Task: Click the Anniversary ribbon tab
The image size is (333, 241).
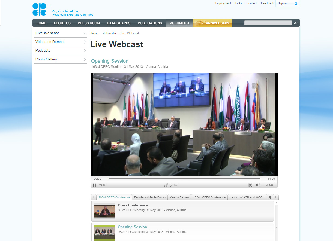Action: 213,23
